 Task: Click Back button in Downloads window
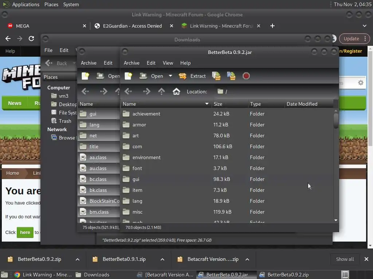[56, 63]
